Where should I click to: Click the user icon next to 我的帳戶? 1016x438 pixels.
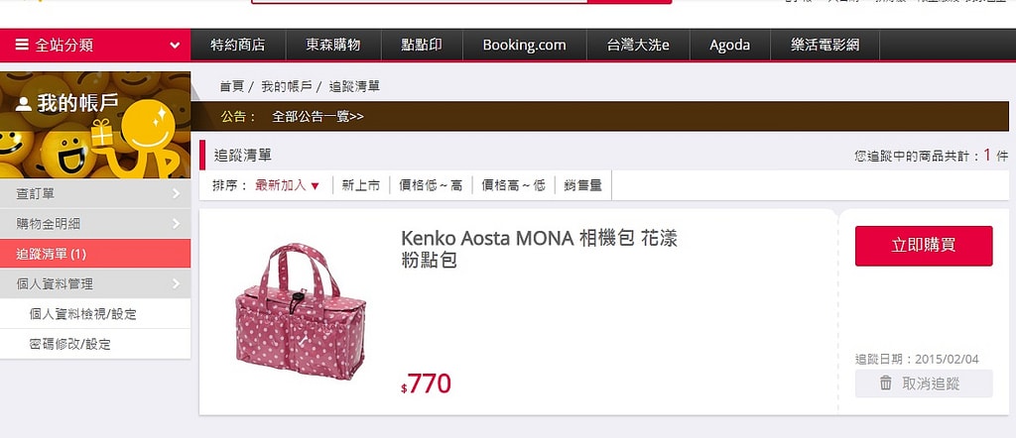24,103
